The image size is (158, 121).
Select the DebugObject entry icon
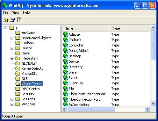tap(66, 50)
